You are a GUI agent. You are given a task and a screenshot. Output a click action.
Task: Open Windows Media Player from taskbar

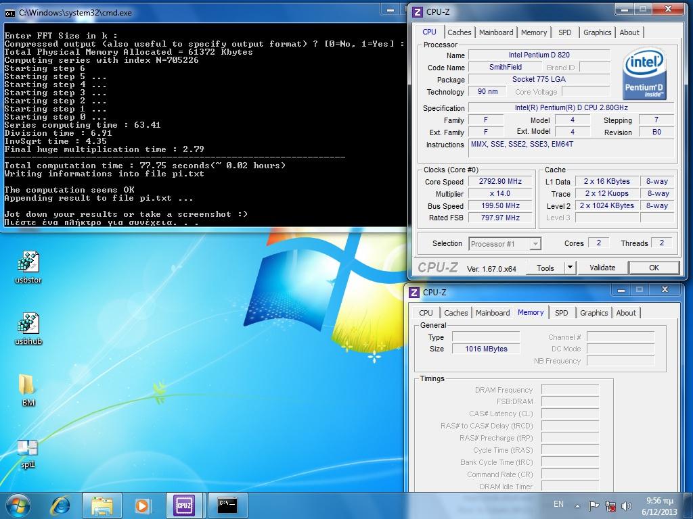click(x=142, y=505)
